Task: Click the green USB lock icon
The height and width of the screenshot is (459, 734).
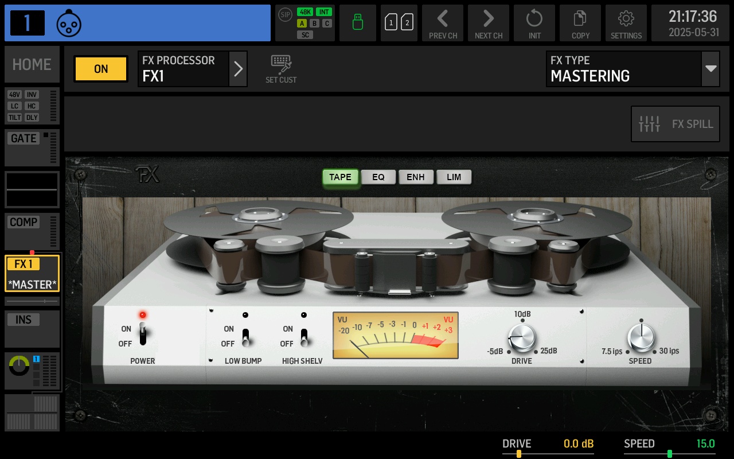Action: [358, 23]
